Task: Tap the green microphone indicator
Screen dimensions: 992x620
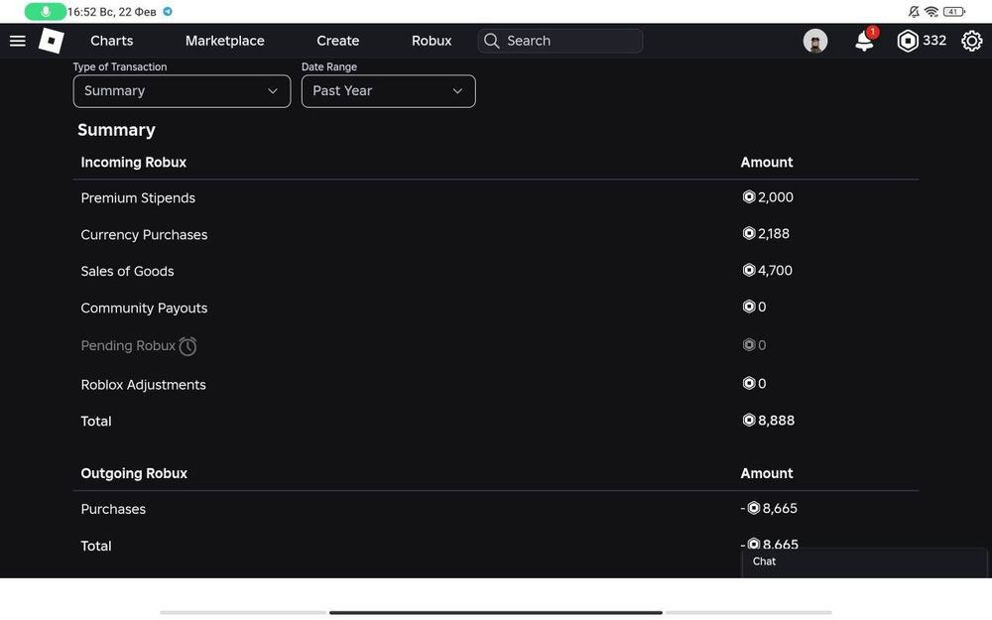Action: click(x=45, y=11)
